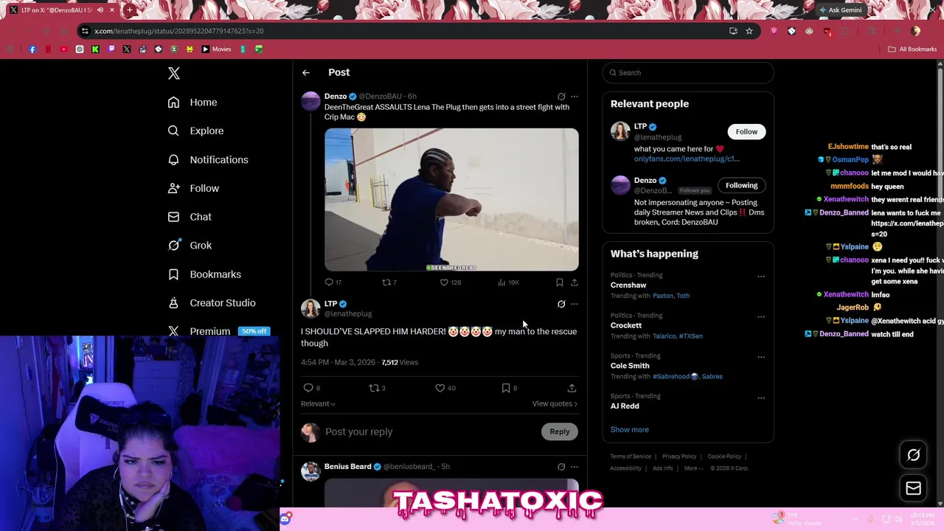944x531 pixels.
Task: Open Explore in the sidebar
Action: click(x=195, y=131)
